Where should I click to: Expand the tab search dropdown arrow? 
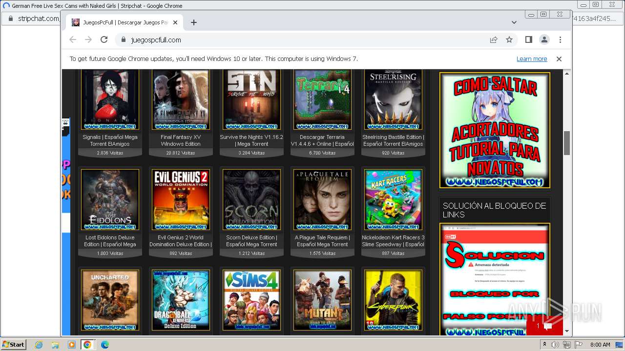coord(514,22)
